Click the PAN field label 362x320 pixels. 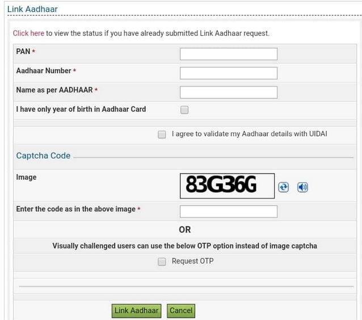23,51
